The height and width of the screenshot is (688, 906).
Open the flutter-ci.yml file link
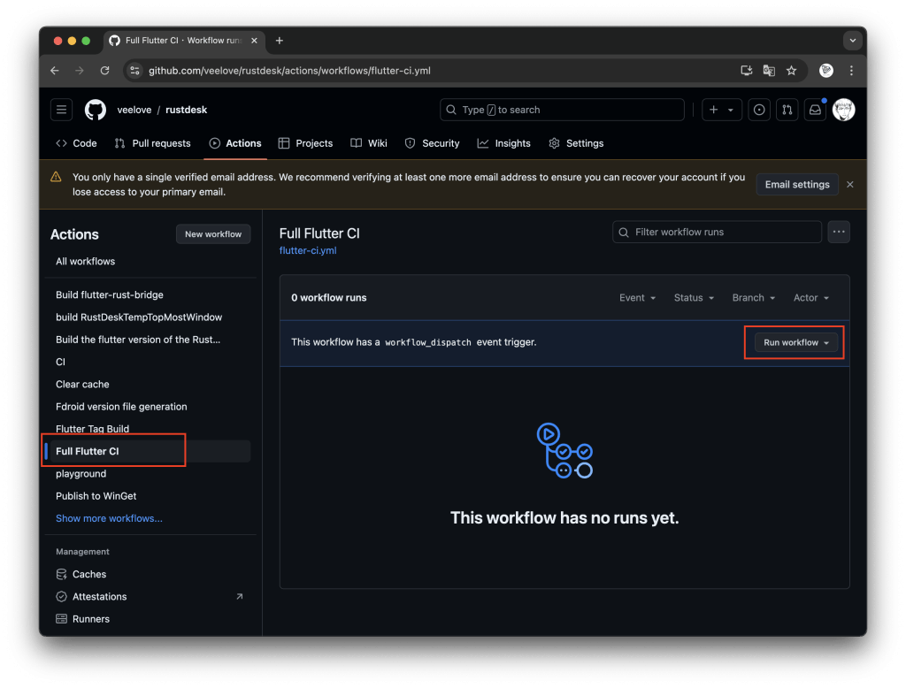(x=307, y=250)
